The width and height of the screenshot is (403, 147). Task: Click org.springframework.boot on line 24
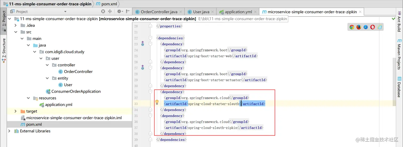pyautogui.click(x=204, y=50)
